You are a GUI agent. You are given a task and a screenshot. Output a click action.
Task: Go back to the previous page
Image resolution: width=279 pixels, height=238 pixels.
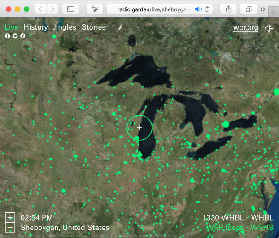click(x=41, y=9)
